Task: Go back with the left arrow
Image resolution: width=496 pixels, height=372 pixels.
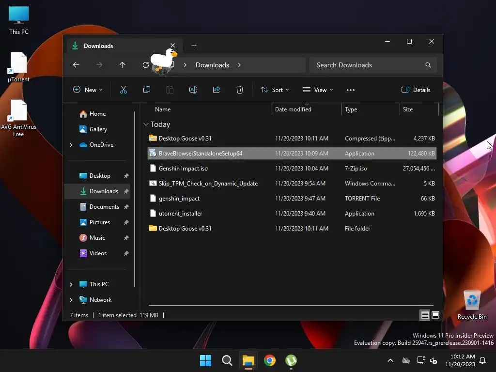Action: pyautogui.click(x=76, y=65)
